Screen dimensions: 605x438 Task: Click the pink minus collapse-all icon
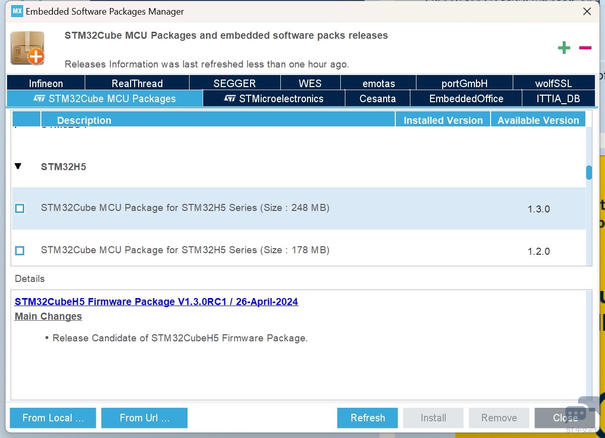[585, 48]
